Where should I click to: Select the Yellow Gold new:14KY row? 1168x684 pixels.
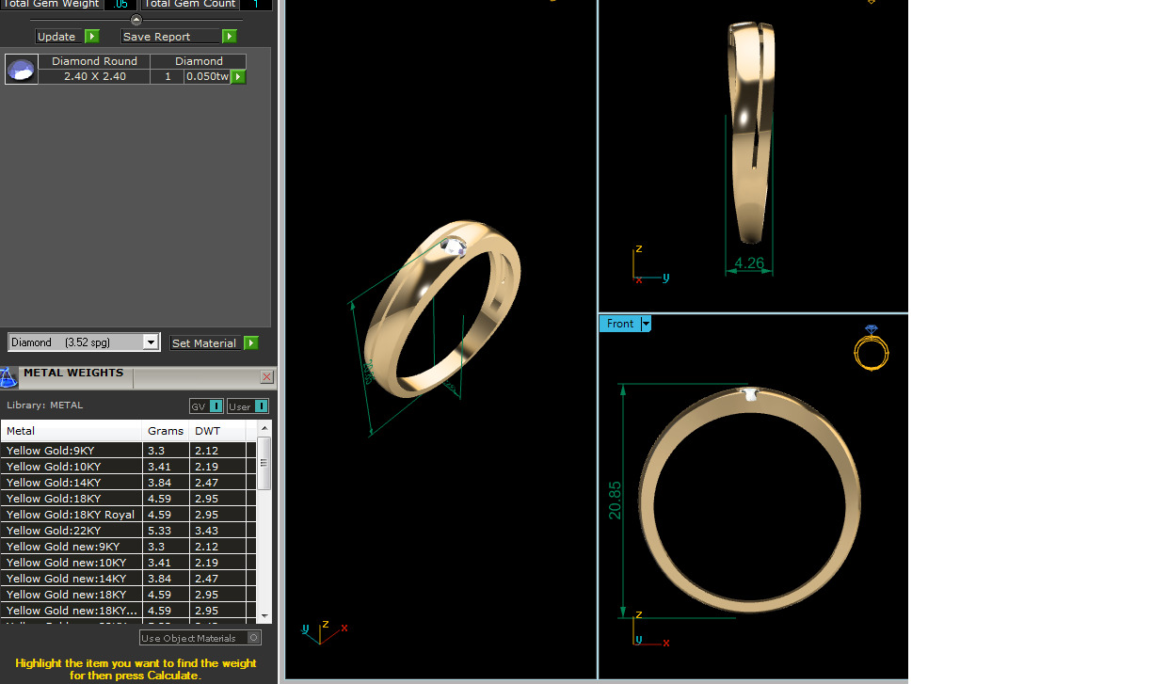(x=129, y=579)
